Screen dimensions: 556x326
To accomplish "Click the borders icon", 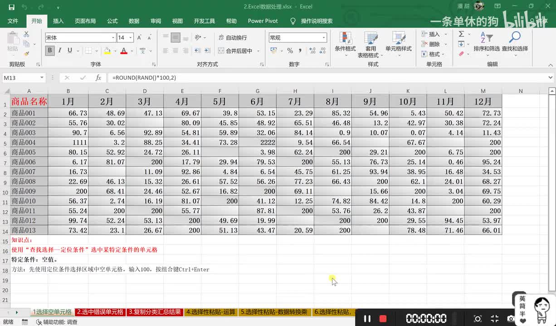I will (x=89, y=51).
